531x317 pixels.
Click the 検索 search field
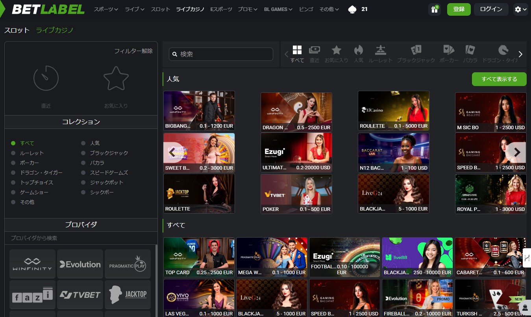click(x=221, y=54)
